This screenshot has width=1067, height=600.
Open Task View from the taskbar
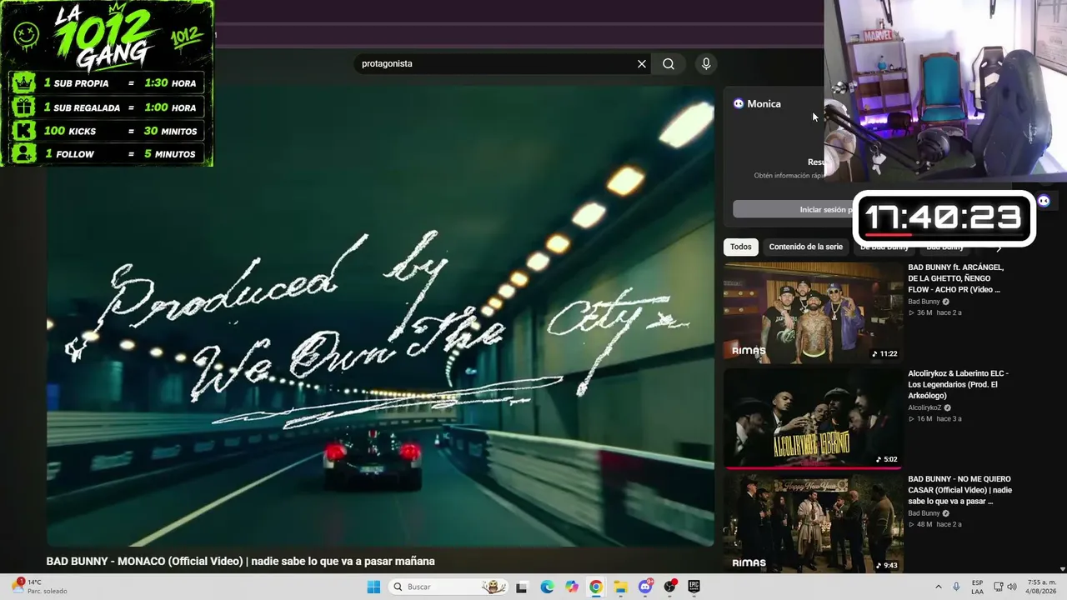tap(522, 587)
